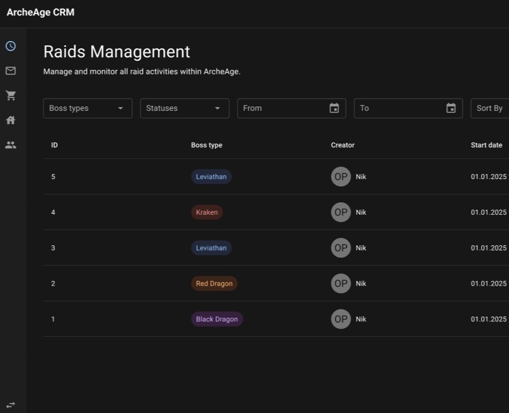Click the ArcheAge CRM title link
The width and height of the screenshot is (509, 413).
click(x=40, y=12)
